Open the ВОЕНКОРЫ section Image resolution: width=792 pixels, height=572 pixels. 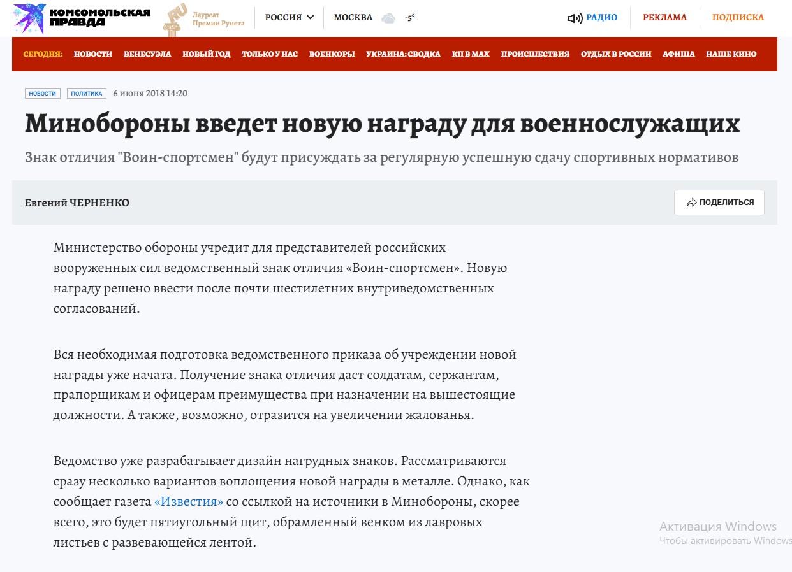[x=332, y=54]
